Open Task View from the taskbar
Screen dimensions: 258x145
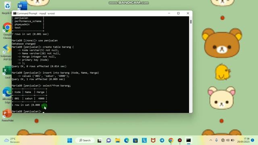(100, 141)
